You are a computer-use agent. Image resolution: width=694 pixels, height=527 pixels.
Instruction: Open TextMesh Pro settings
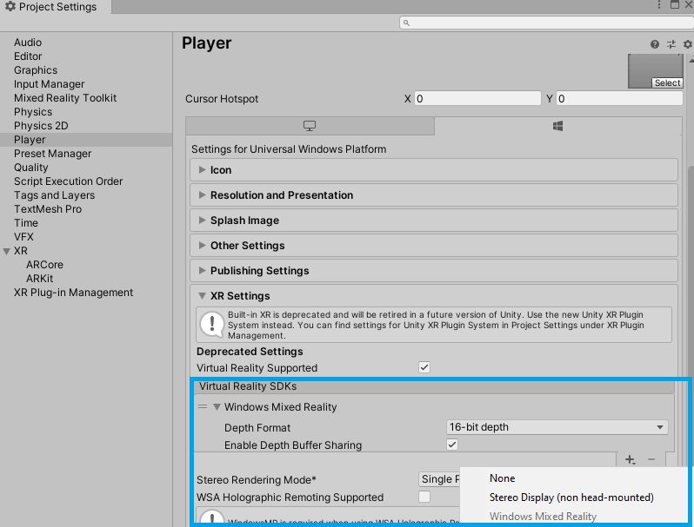tap(48, 209)
